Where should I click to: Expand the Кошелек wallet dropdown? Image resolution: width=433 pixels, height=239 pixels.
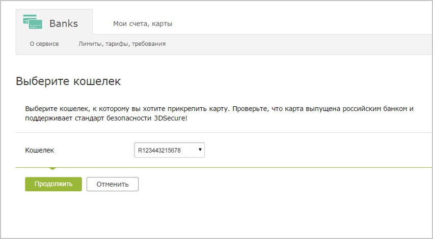coord(169,150)
